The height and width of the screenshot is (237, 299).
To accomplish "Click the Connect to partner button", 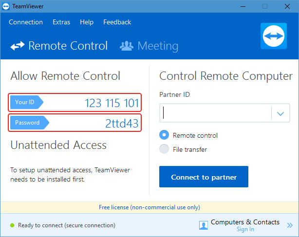I will [204, 177].
